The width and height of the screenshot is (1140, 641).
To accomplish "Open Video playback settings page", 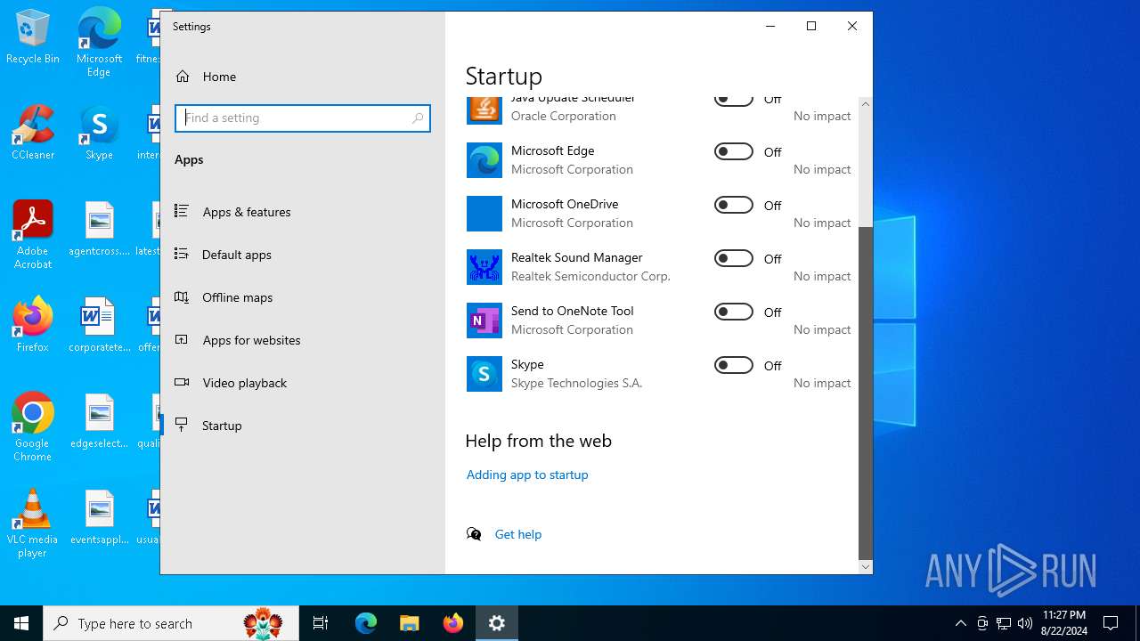I will click(x=303, y=383).
